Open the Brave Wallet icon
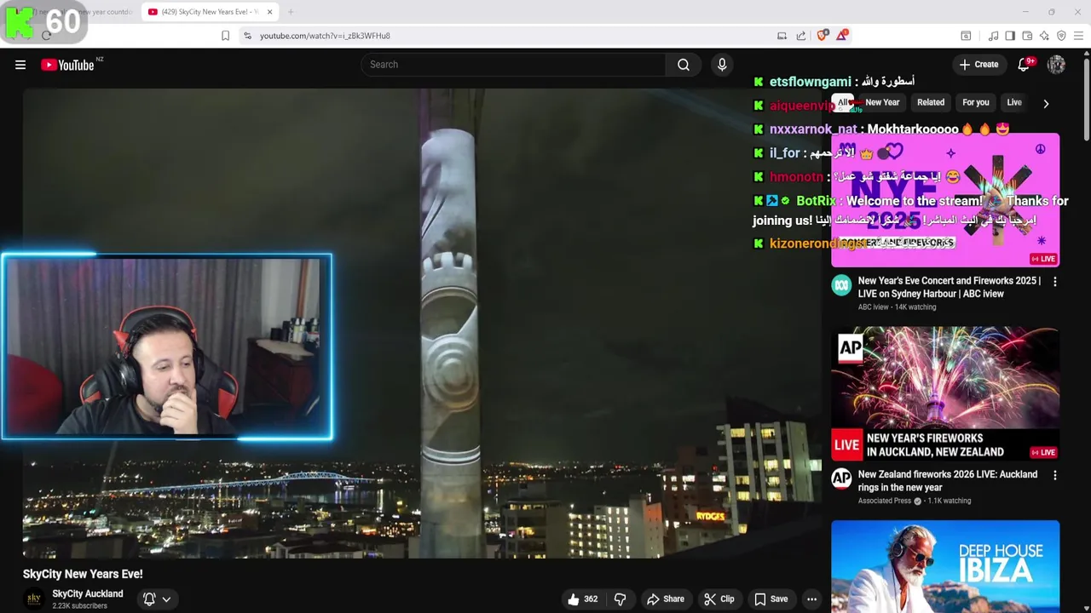Image resolution: width=1091 pixels, height=613 pixels. coord(1027,36)
